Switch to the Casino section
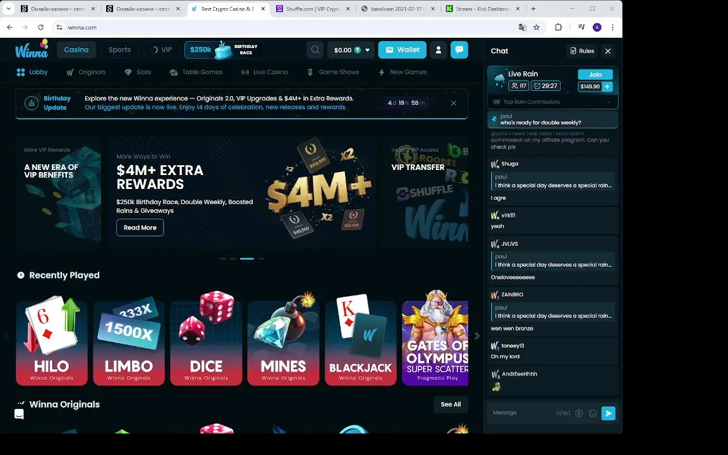The image size is (728, 455). point(76,50)
